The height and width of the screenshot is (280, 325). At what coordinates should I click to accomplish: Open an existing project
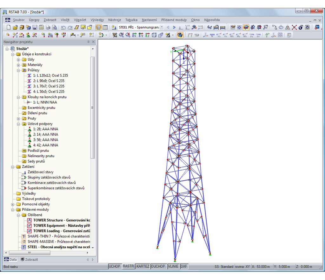15,27
